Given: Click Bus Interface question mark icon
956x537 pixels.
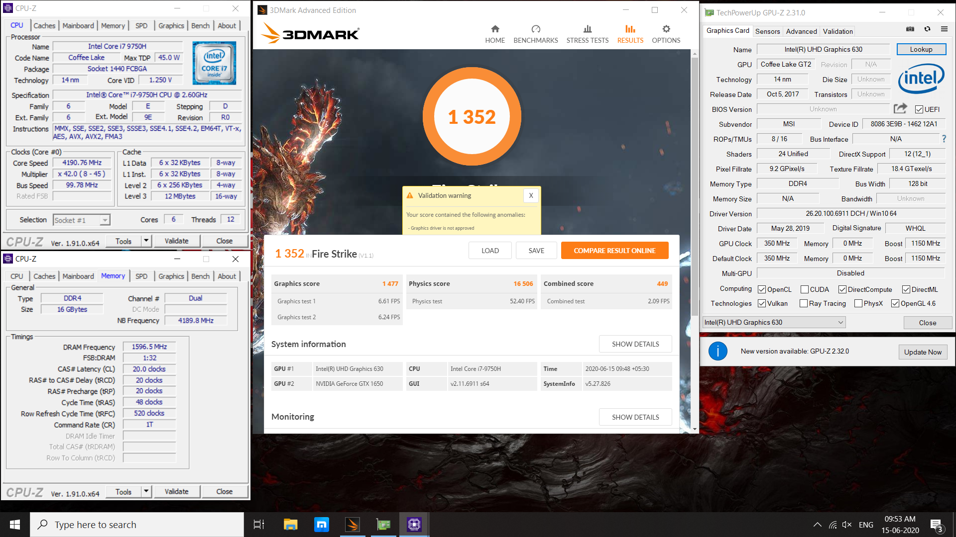Looking at the screenshot, I should pyautogui.click(x=944, y=139).
